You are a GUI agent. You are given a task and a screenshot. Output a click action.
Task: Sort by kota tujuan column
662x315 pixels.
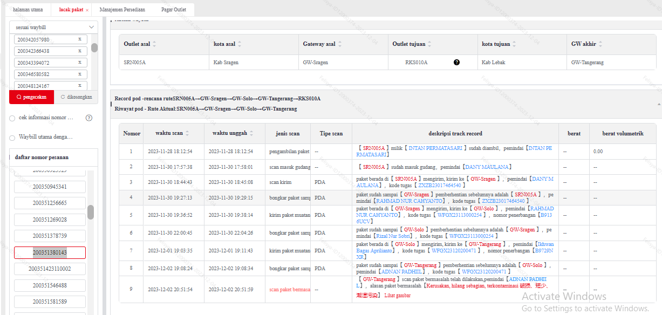click(x=515, y=44)
